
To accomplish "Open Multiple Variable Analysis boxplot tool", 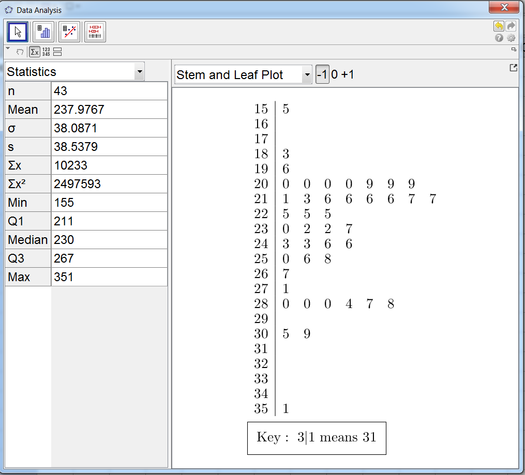I will pyautogui.click(x=95, y=32).
